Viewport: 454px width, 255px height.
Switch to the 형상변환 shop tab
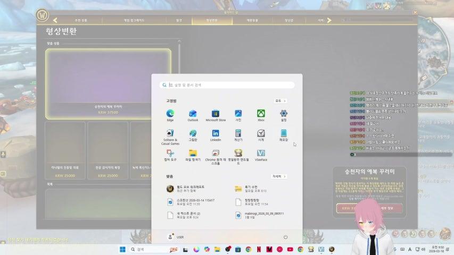coord(212,20)
